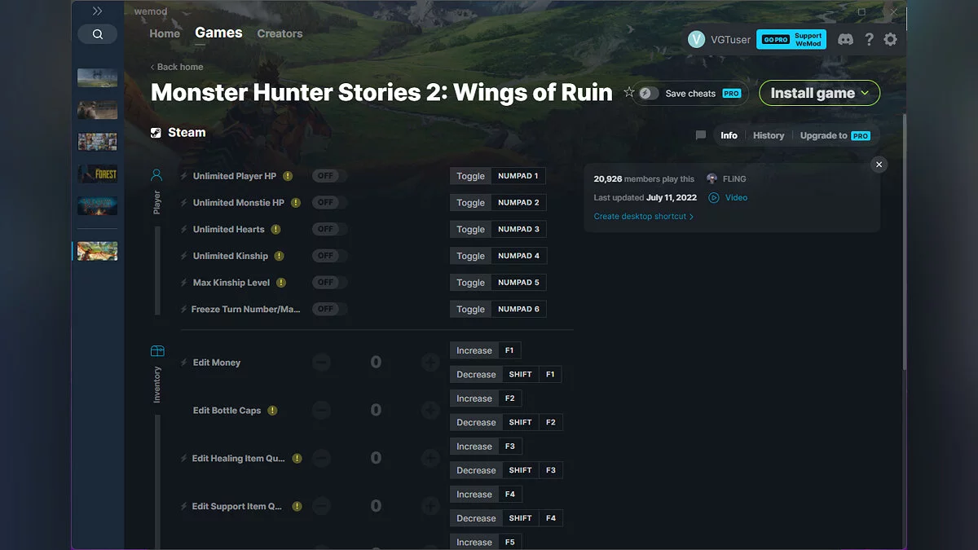Enable Unlimited Player HP

pyautogui.click(x=328, y=175)
